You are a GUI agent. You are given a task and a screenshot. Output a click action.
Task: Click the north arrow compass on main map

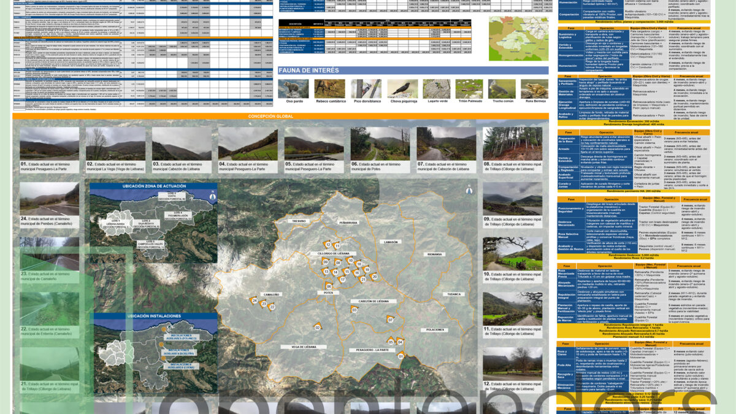tap(469, 190)
